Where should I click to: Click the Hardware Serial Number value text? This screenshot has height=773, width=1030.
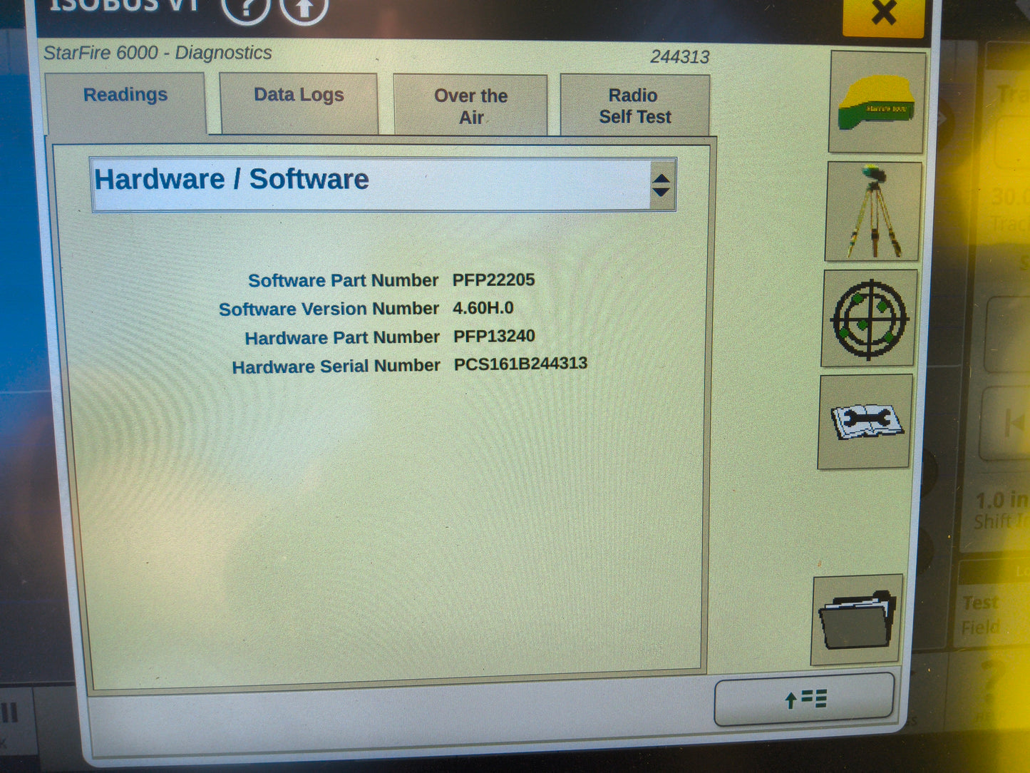coord(520,364)
